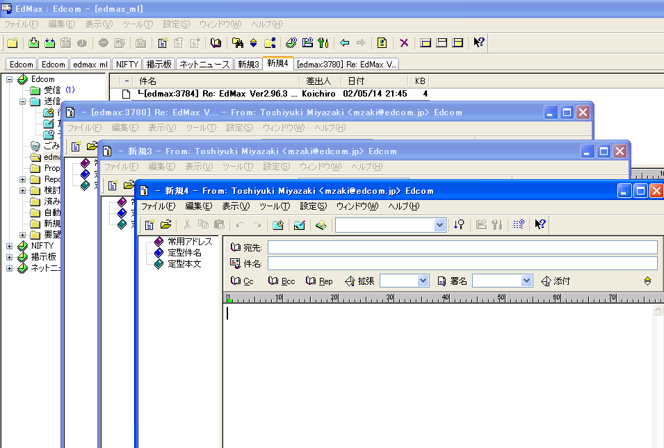Open 表示(V) menu in 新規4 window
Viewport: 664px width, 448px height.
click(x=236, y=206)
